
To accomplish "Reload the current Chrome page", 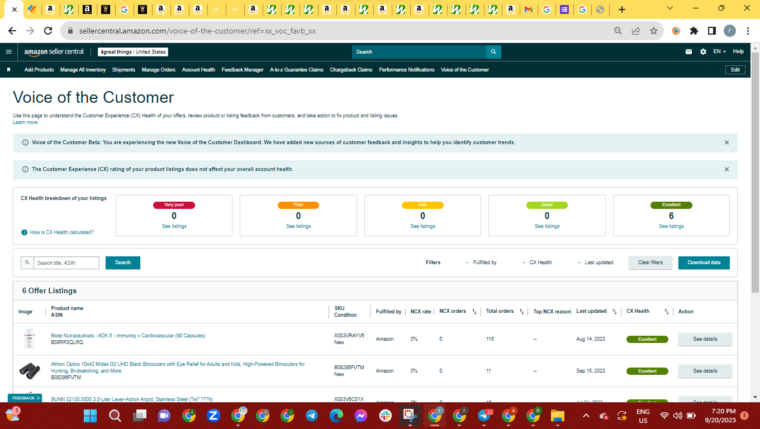I will 48,31.
